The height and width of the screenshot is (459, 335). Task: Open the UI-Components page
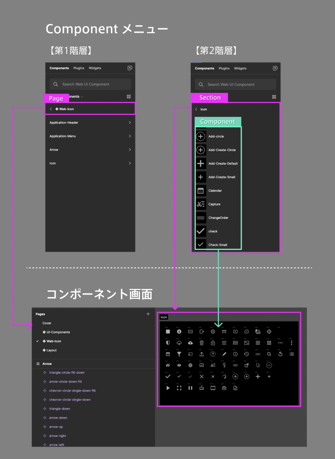tap(56, 332)
